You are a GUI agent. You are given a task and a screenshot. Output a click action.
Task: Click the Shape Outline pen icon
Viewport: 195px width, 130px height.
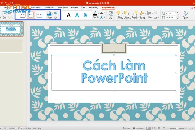[x=56, y=13]
